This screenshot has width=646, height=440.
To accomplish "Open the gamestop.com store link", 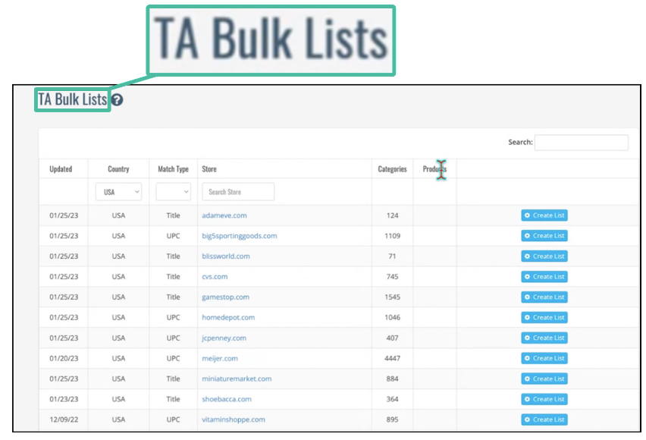I will coord(225,297).
